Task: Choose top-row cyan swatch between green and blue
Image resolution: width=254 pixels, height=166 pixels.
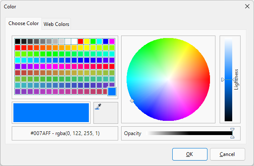Action: coord(99,41)
